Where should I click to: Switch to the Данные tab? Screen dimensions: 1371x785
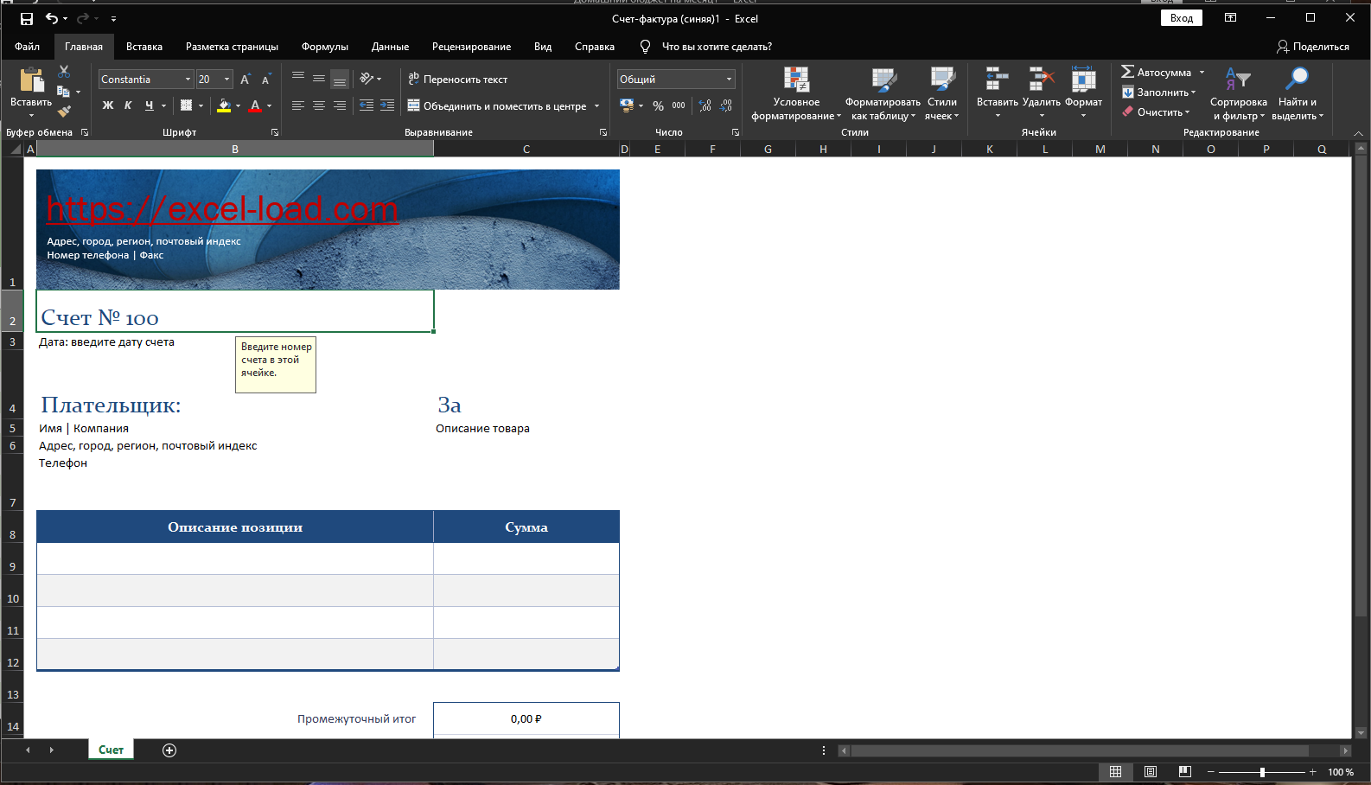click(390, 47)
